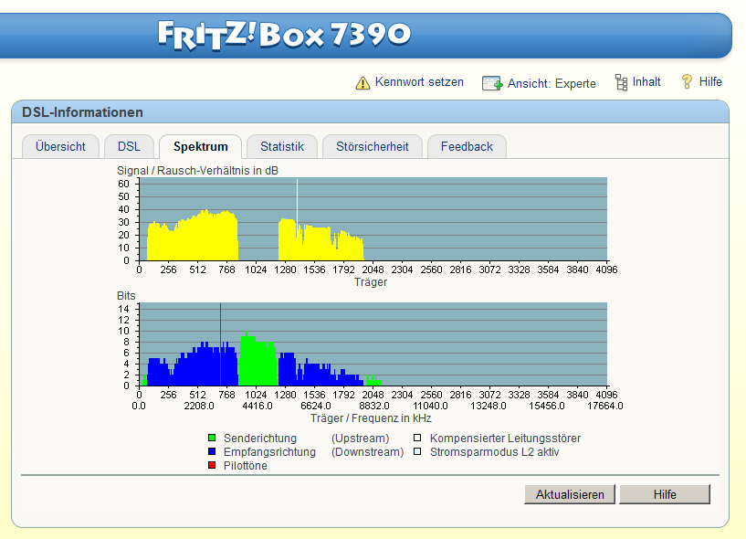
Task: Click the 2208.0 frequency axis value
Action: 199,407
